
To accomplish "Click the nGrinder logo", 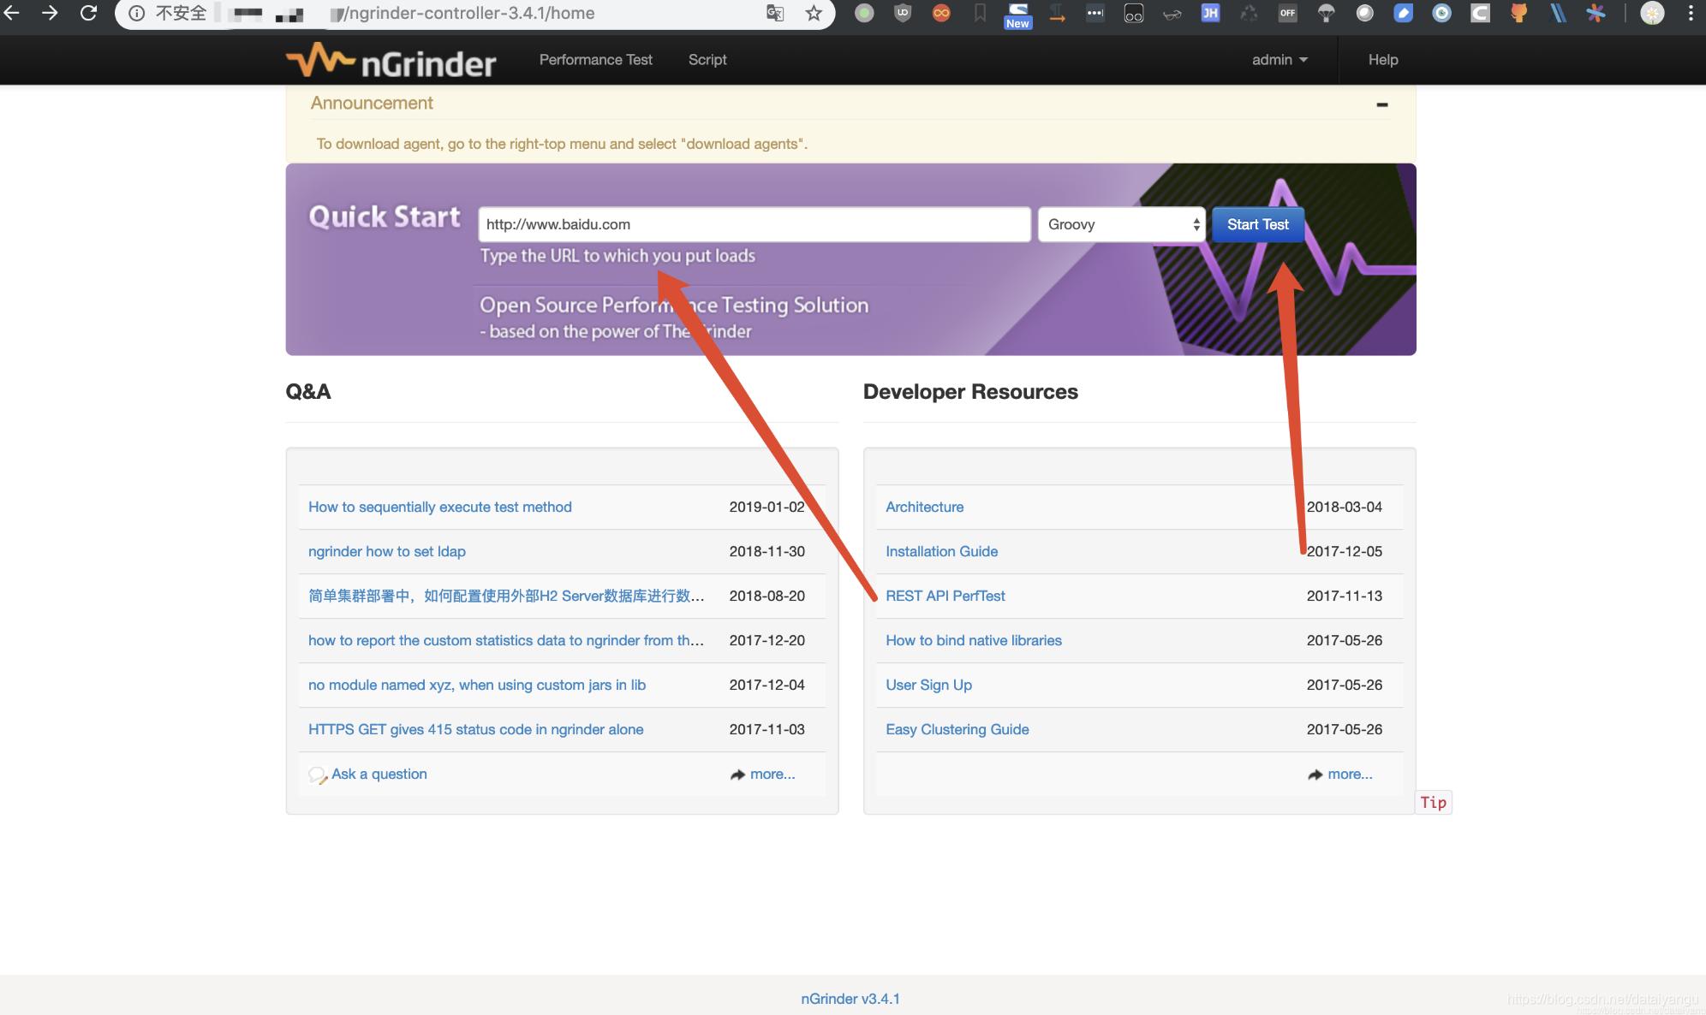I will [x=391, y=61].
